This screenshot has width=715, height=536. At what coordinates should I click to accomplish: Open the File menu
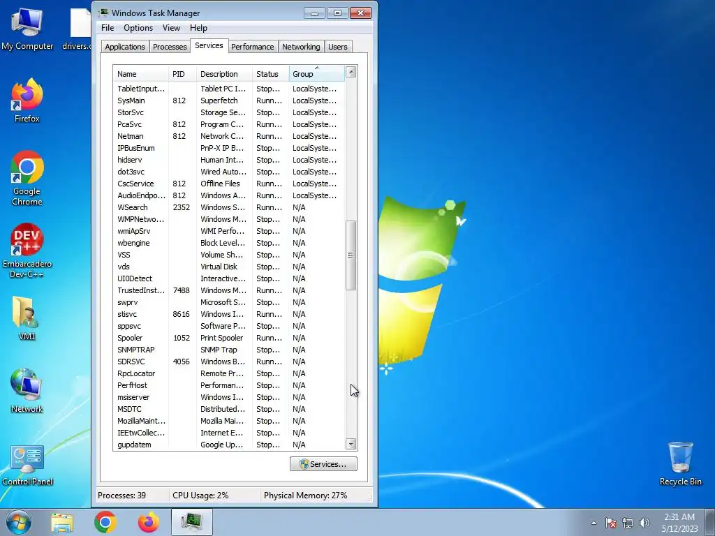coord(108,28)
